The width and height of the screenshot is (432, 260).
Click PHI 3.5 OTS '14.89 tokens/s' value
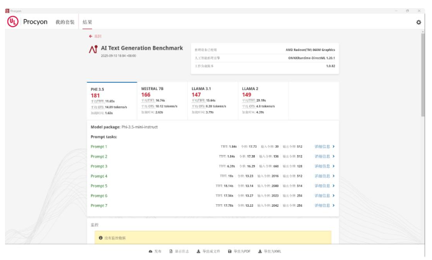[116, 107]
